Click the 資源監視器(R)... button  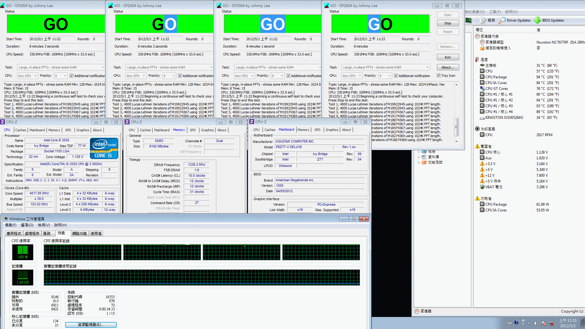(91, 325)
